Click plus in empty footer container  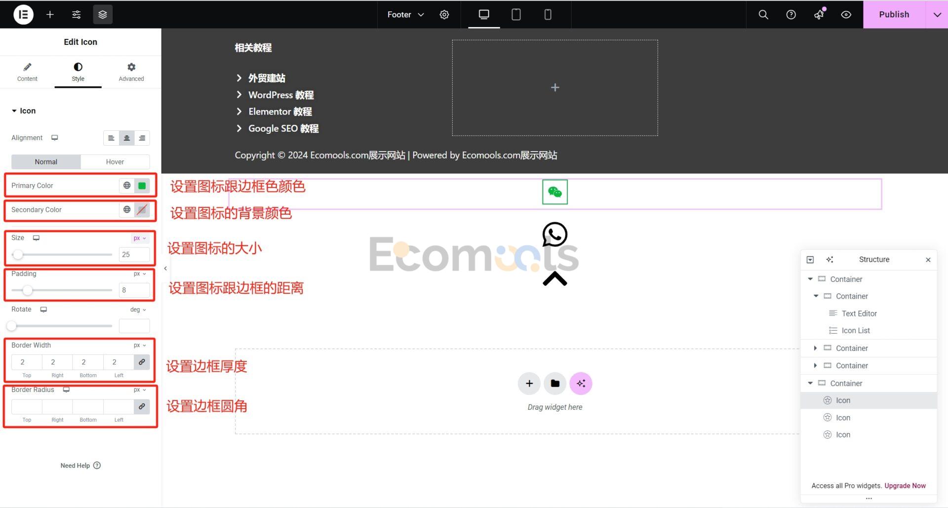555,88
